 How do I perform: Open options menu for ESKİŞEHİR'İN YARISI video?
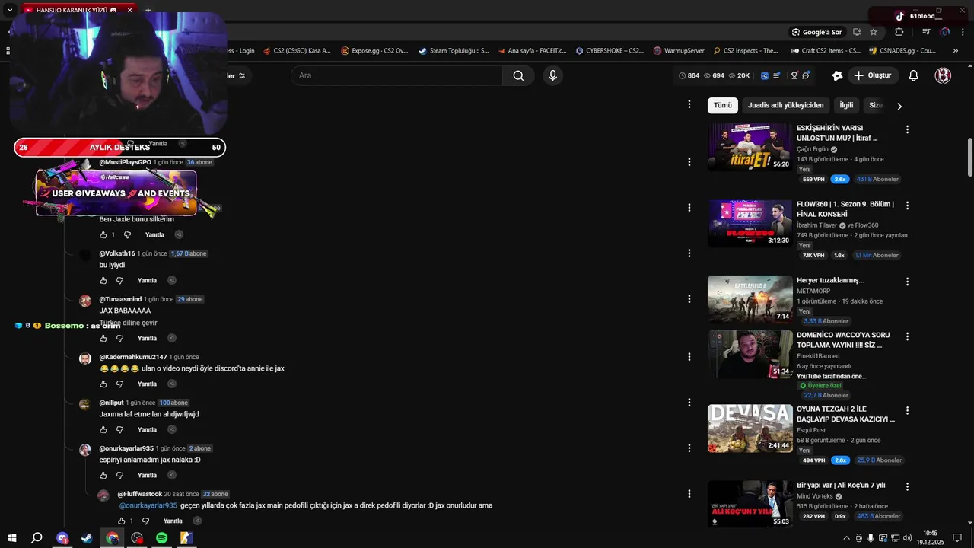pyautogui.click(x=907, y=129)
